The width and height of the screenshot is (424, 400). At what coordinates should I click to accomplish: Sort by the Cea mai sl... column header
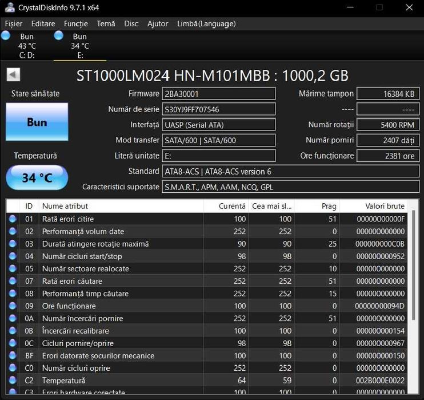(x=271, y=206)
